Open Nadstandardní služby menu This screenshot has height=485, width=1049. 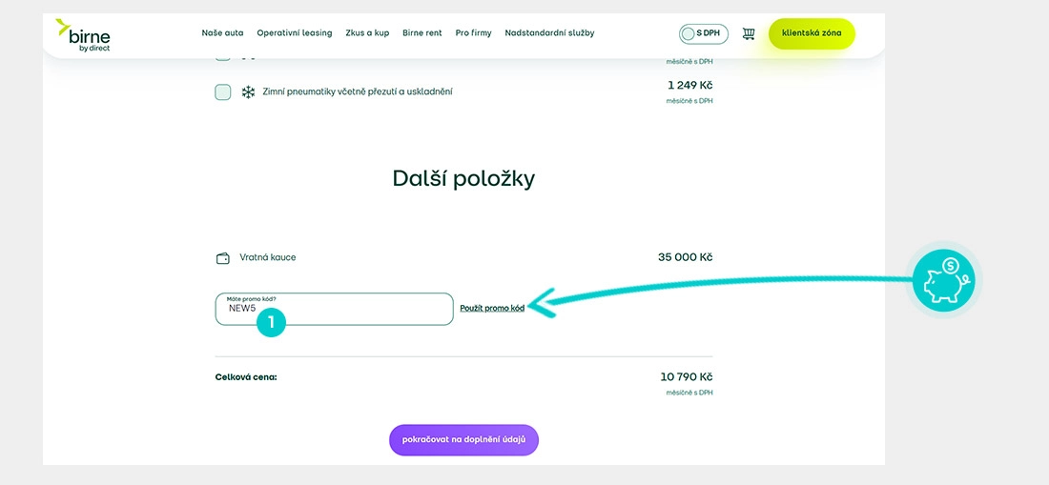pyautogui.click(x=549, y=32)
